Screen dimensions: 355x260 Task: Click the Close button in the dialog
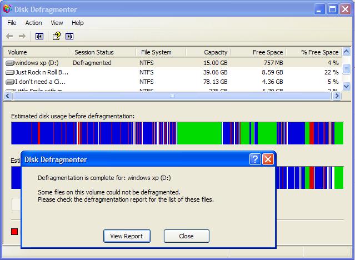(187, 236)
